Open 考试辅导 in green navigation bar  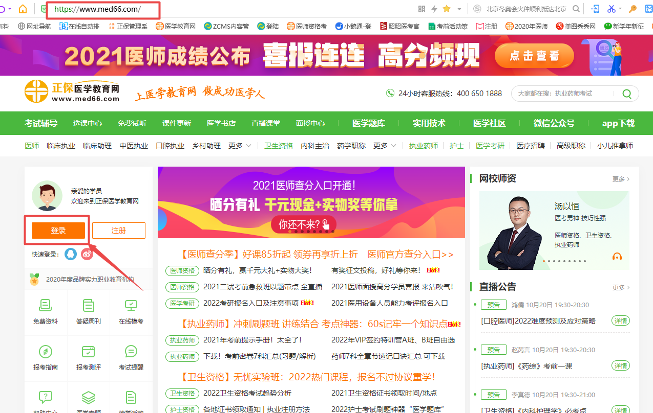[x=41, y=123]
